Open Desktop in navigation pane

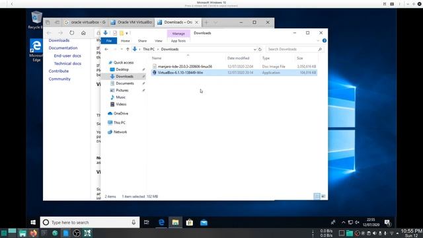122,69
